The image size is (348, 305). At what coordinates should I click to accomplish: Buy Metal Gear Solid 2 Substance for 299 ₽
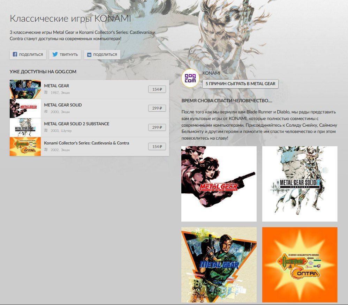coord(157,127)
